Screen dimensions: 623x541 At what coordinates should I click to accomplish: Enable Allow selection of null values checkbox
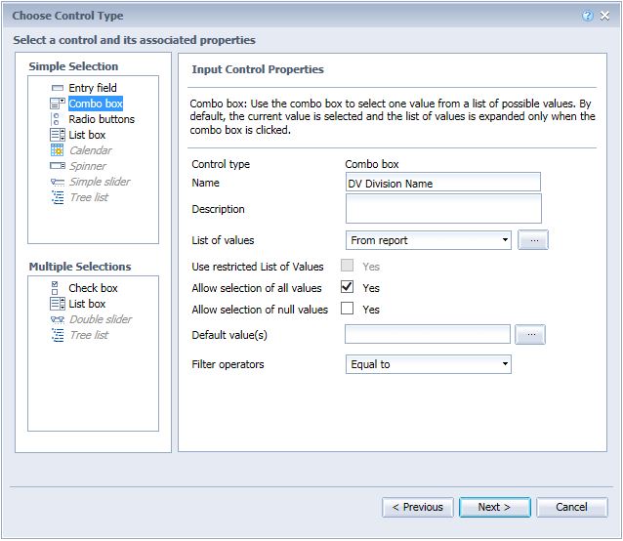pos(347,309)
